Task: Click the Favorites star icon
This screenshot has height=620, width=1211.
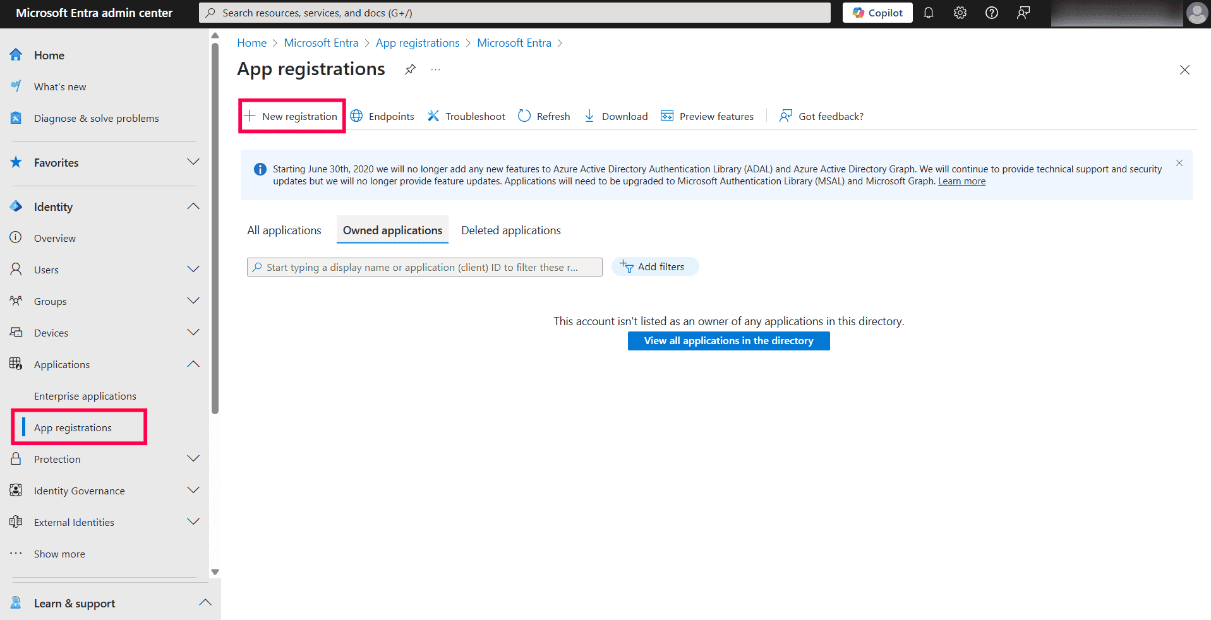Action: (x=16, y=162)
